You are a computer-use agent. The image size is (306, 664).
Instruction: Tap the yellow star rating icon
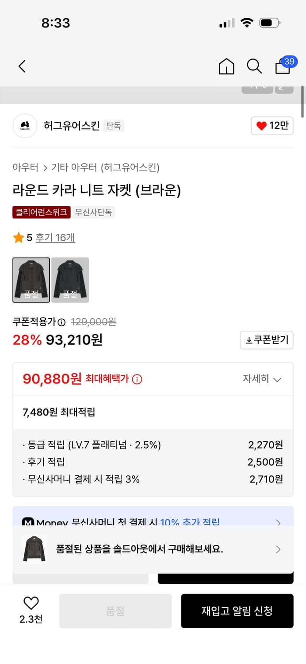(19, 238)
